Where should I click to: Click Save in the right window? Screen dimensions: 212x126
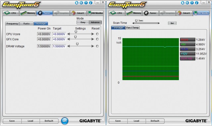118,121
